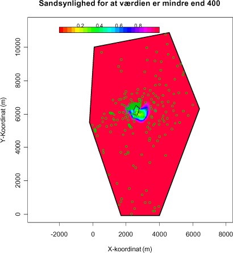Click the small black-outlined polygon at map center

point(136,111)
